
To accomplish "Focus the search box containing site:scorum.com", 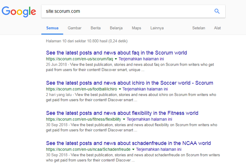I will [x=133, y=11].
